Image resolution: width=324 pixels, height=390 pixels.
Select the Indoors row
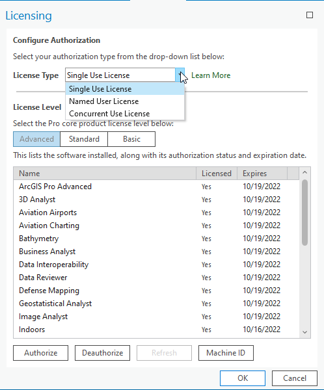pyautogui.click(x=156, y=330)
